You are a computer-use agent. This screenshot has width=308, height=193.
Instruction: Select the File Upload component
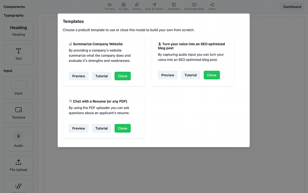18,165
